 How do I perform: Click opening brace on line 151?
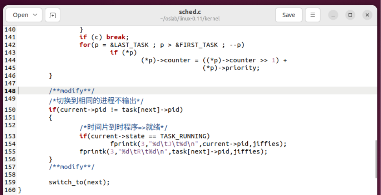(51, 118)
